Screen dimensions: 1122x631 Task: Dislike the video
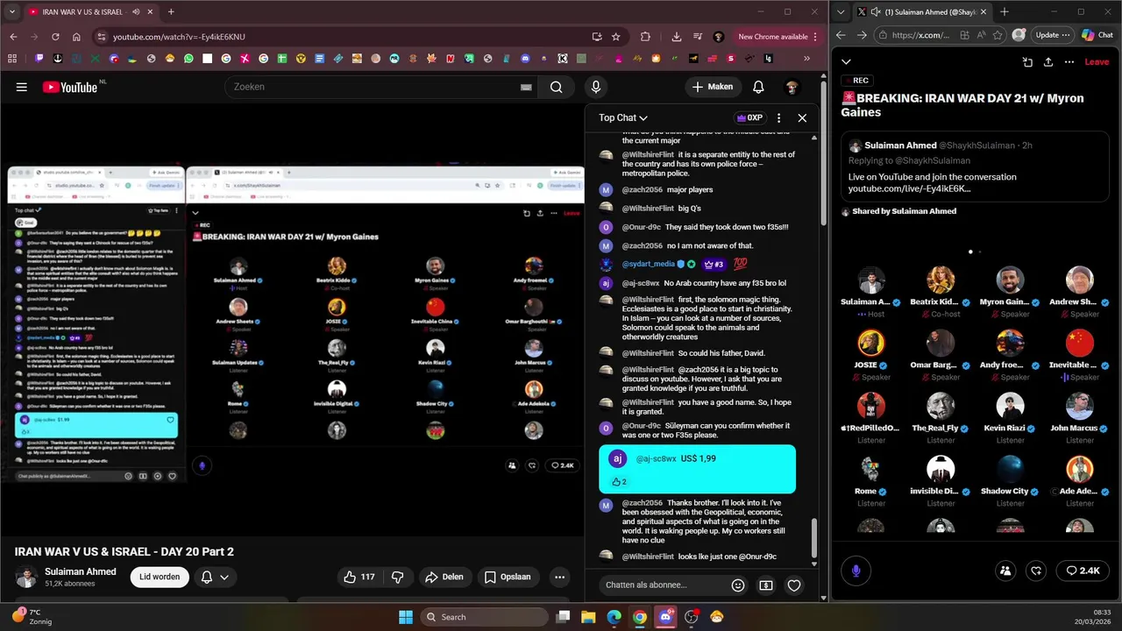pyautogui.click(x=397, y=577)
